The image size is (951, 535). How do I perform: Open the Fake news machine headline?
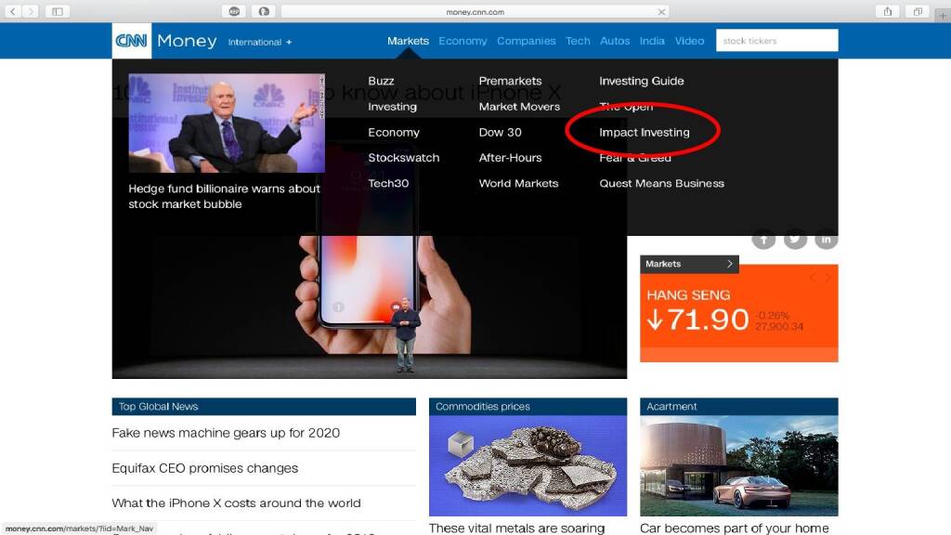pos(226,433)
